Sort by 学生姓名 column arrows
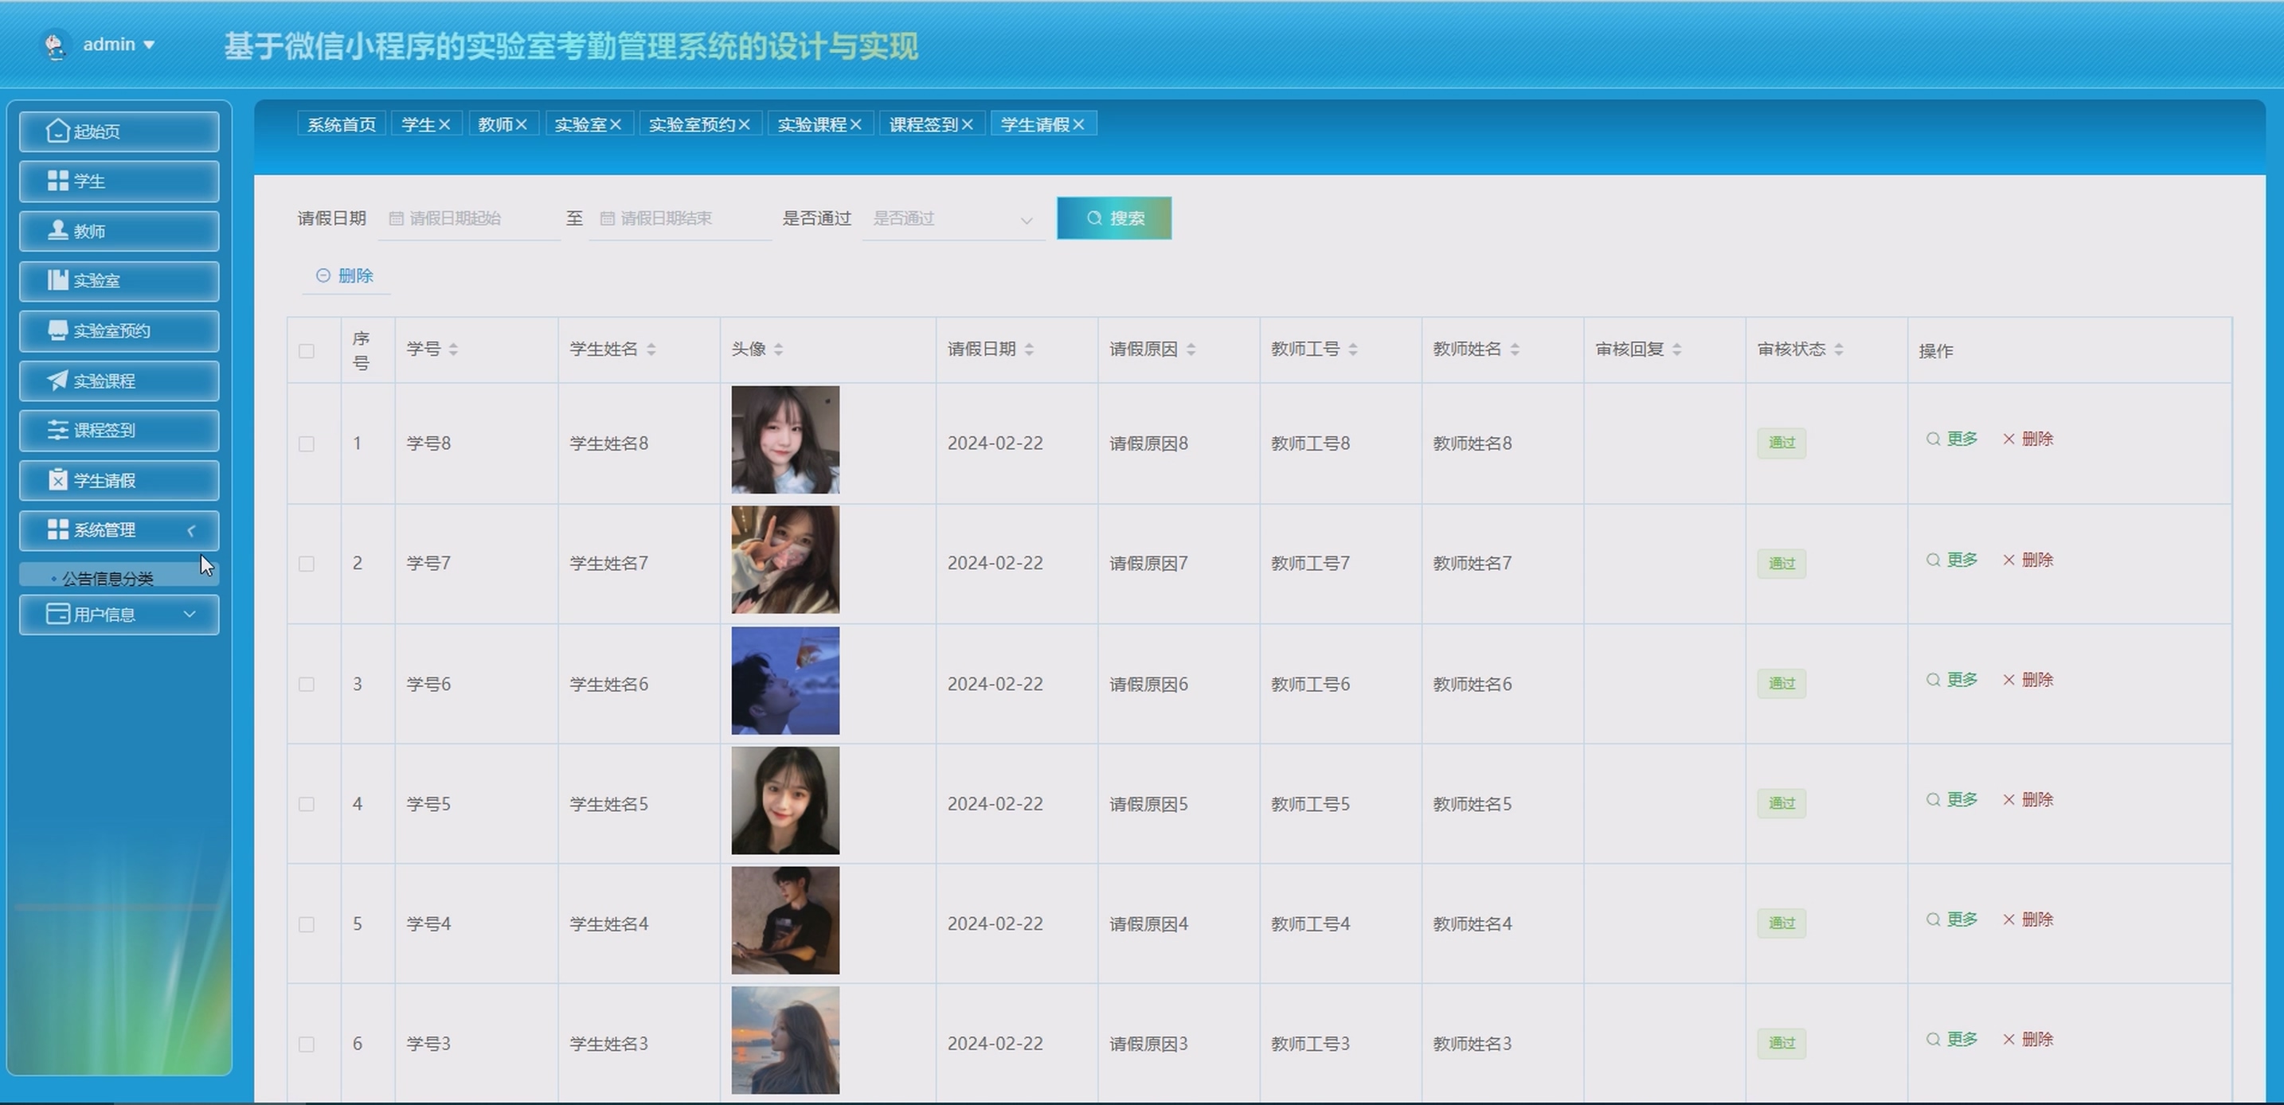Image resolution: width=2284 pixels, height=1105 pixels. point(651,349)
